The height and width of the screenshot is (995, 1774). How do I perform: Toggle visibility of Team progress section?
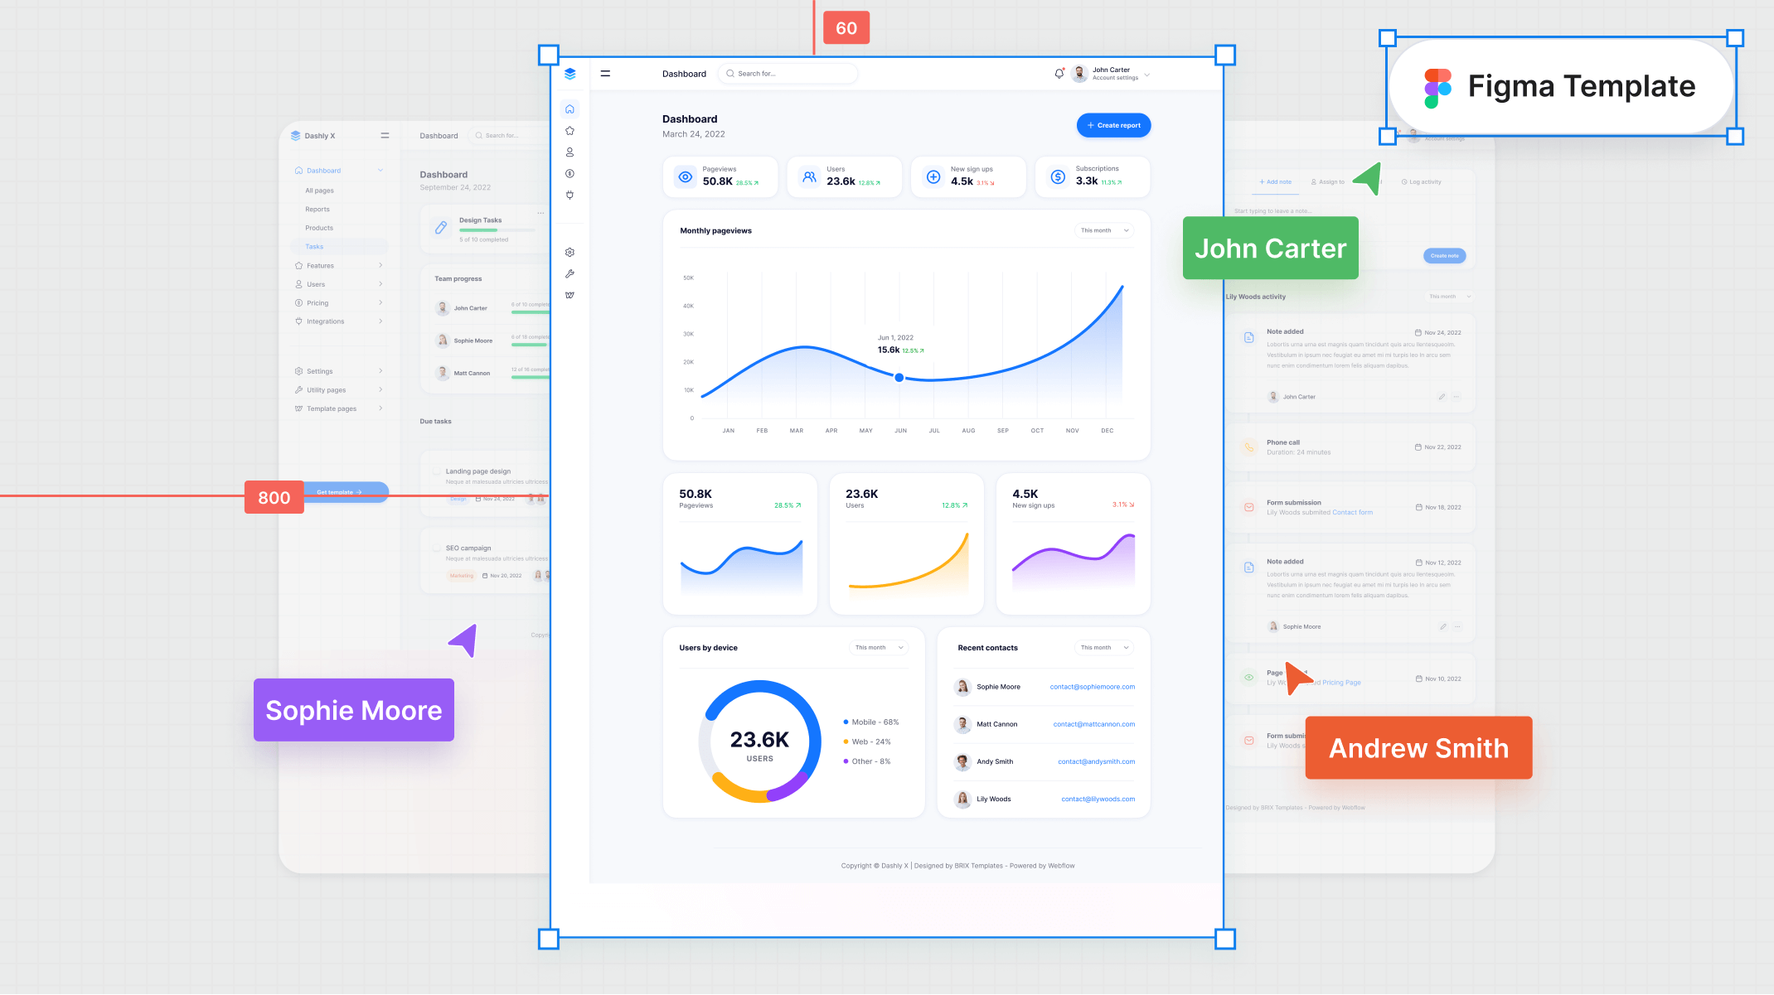click(458, 279)
